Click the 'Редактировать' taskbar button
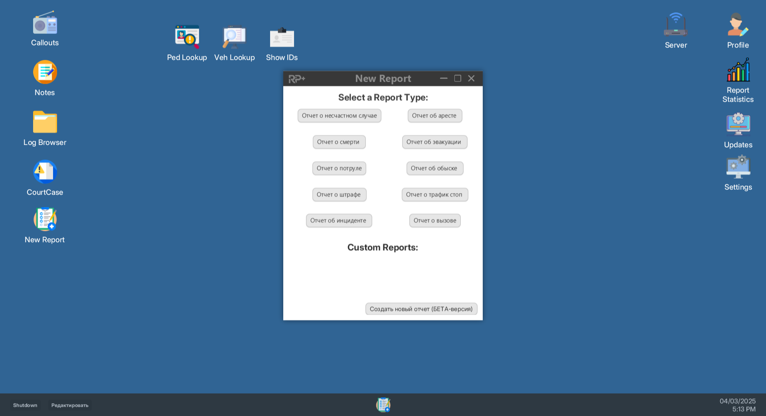Image resolution: width=766 pixels, height=416 pixels. [70, 405]
